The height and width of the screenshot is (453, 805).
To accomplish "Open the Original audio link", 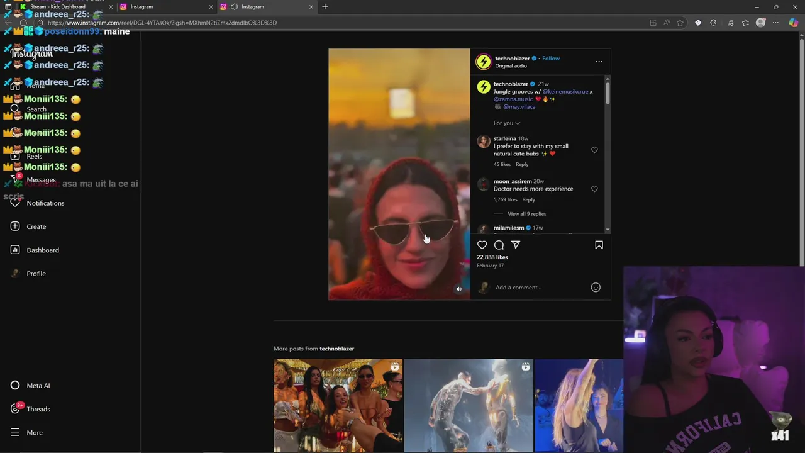I will [511, 66].
